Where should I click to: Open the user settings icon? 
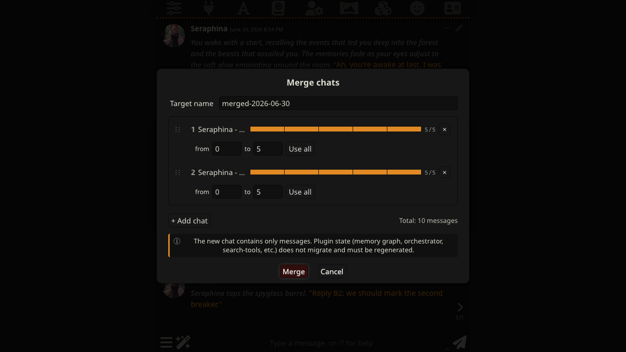pyautogui.click(x=313, y=8)
